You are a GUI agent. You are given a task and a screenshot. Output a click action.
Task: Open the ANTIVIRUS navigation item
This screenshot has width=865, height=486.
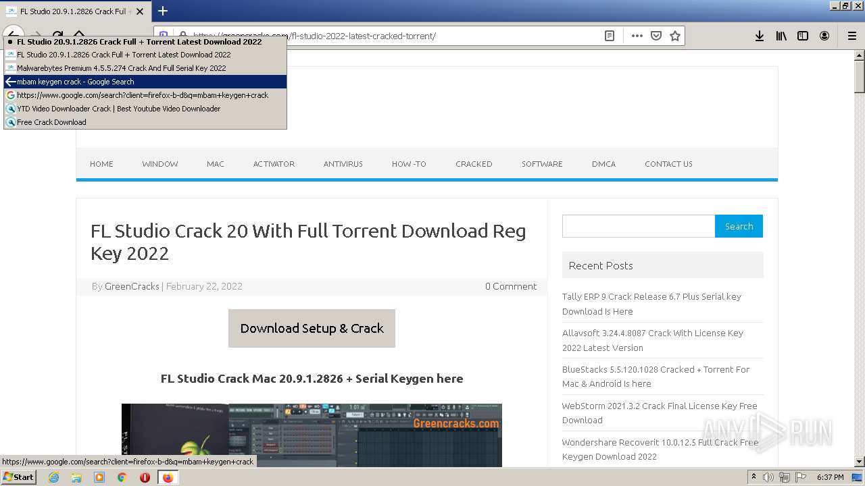click(343, 164)
